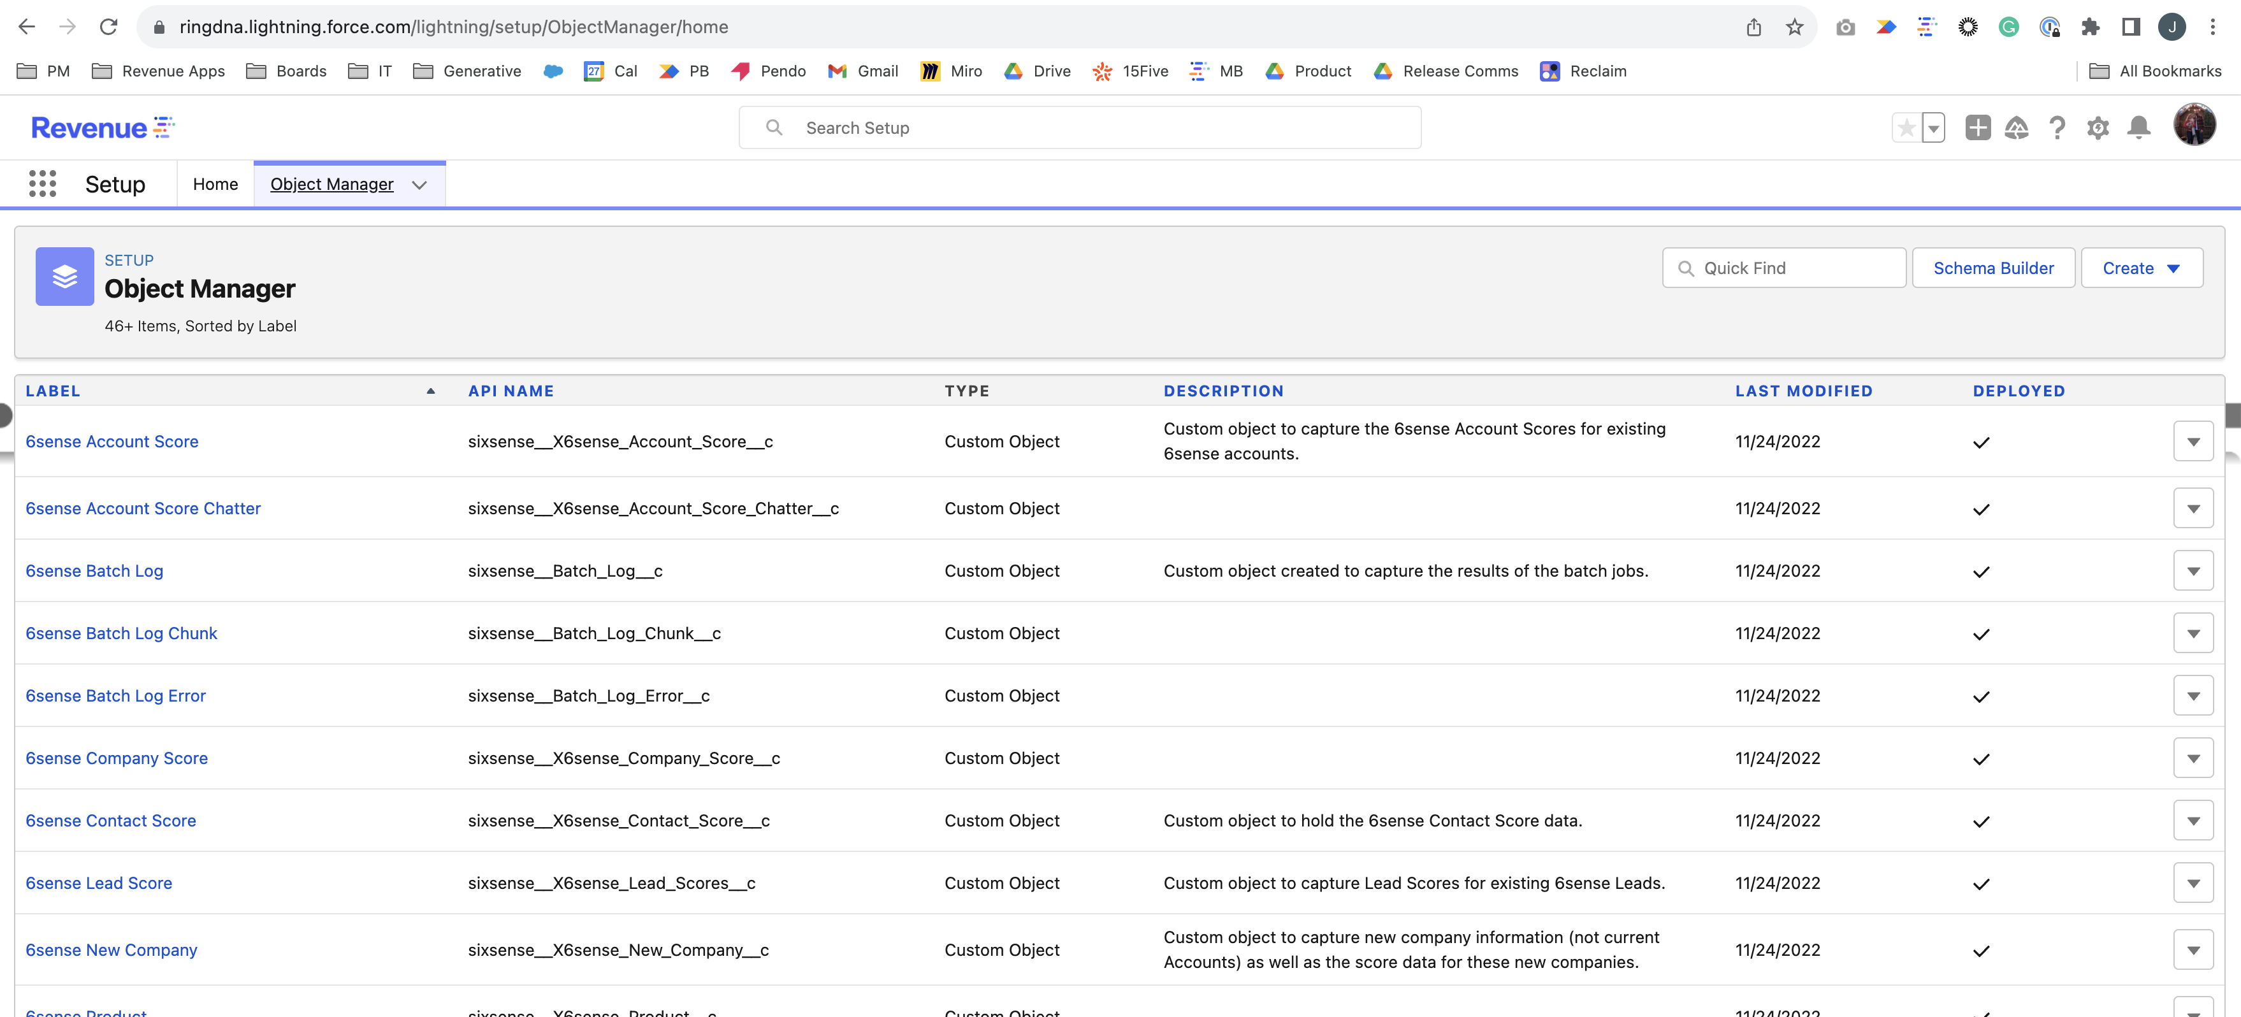Open the Pendo bookmark
The width and height of the screenshot is (2241, 1017).
[x=768, y=71]
